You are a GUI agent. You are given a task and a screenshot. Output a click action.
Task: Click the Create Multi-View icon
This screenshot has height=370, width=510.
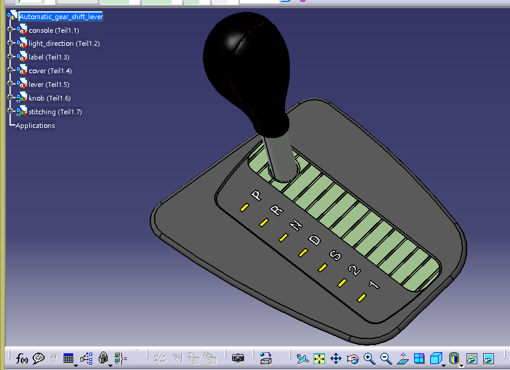[420, 358]
